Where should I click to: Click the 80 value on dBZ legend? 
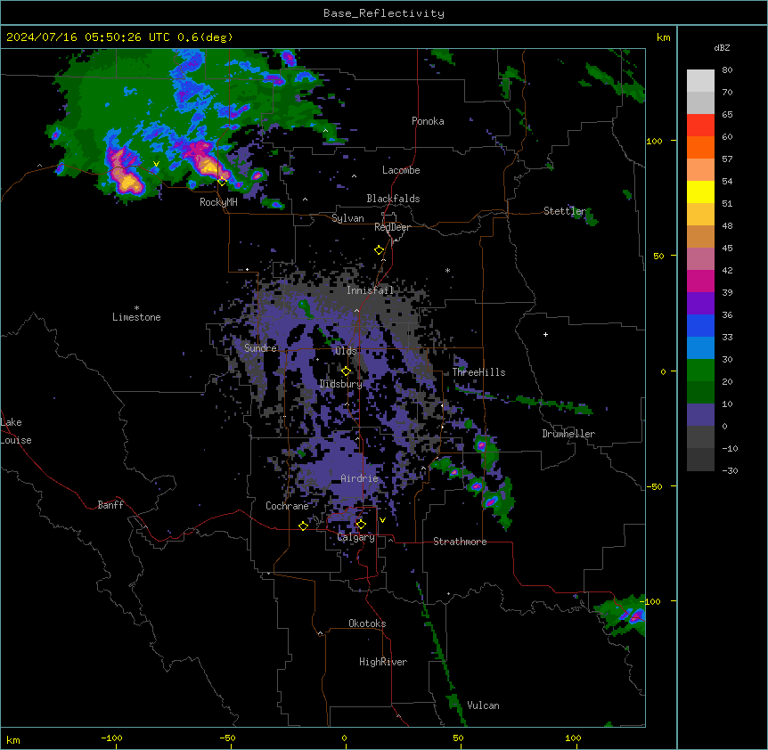pos(727,70)
